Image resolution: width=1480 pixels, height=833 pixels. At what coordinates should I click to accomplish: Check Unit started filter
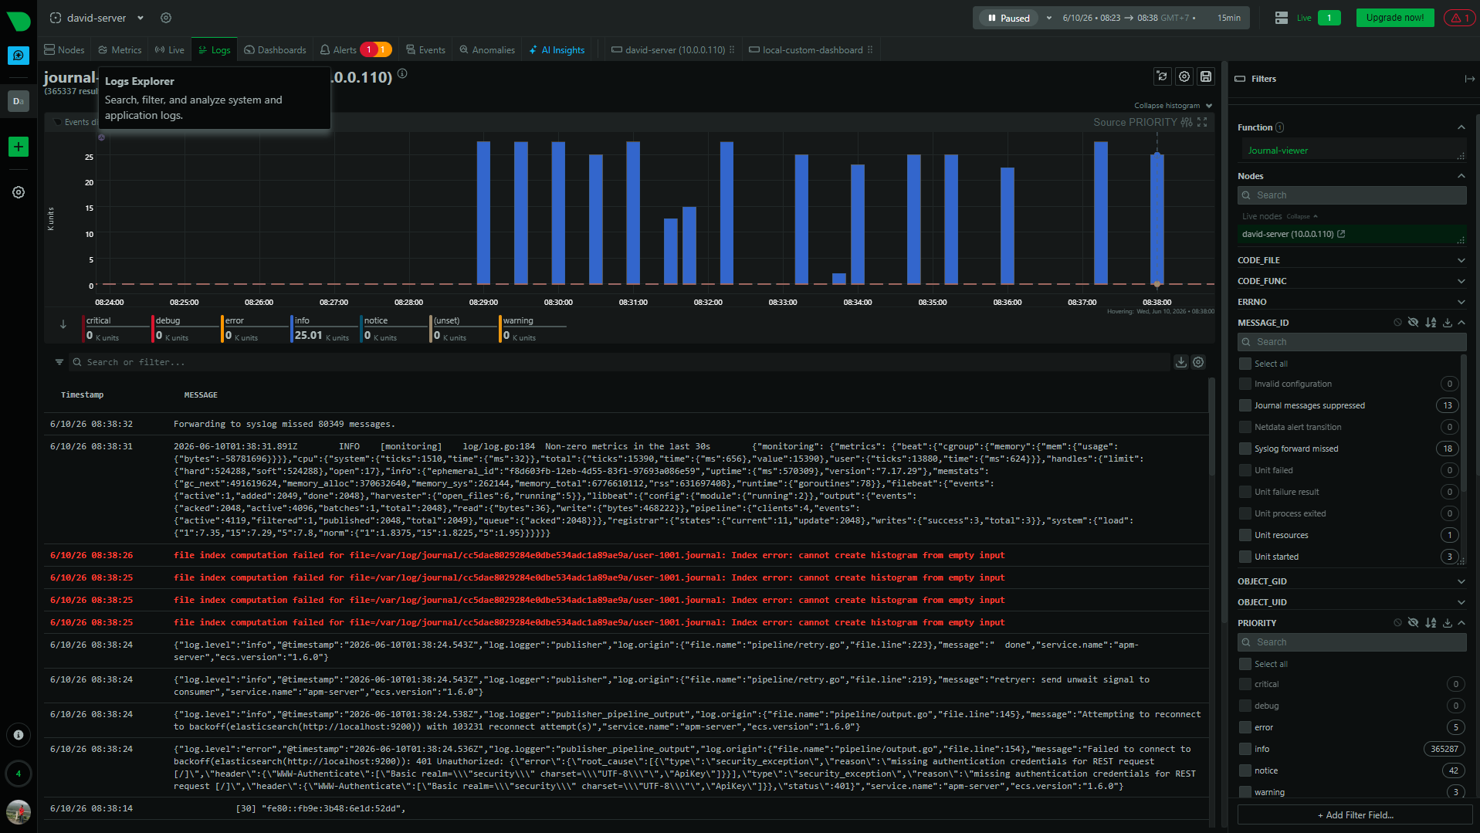[x=1245, y=557]
